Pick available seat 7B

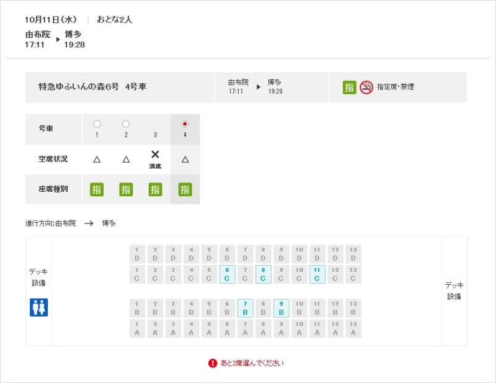point(245,309)
